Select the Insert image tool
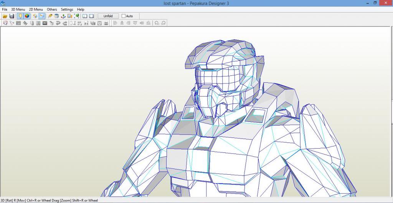Viewport: 393px width, 203px height. [45, 23]
